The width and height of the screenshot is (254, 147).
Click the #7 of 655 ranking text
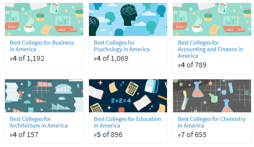(x=192, y=135)
